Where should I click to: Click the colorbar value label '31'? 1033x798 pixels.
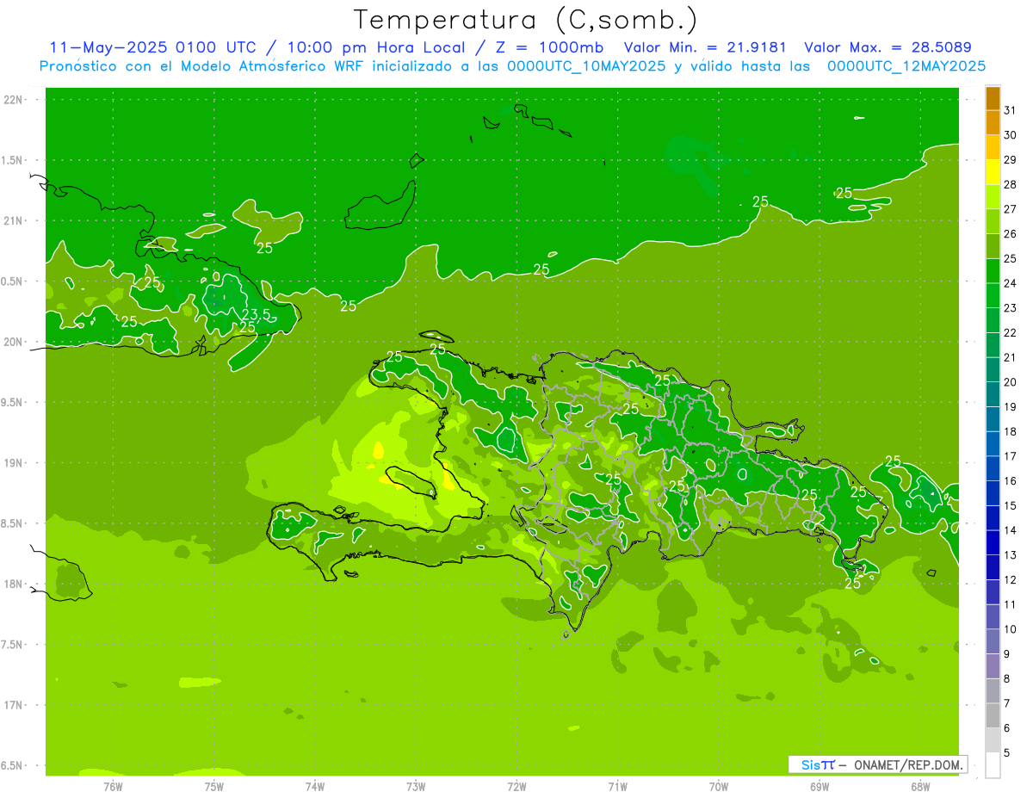[x=1011, y=110]
